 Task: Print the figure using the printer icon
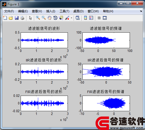click(22, 18)
